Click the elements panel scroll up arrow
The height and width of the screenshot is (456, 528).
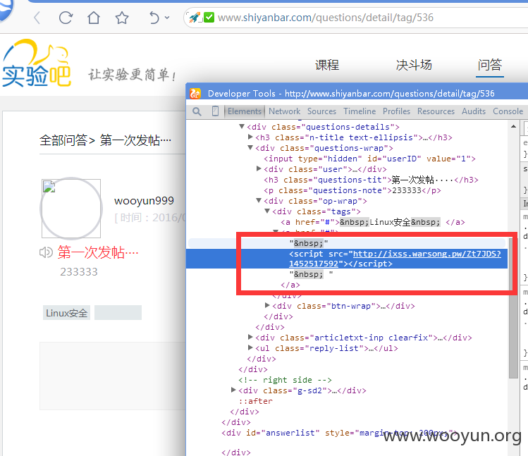[x=513, y=127]
